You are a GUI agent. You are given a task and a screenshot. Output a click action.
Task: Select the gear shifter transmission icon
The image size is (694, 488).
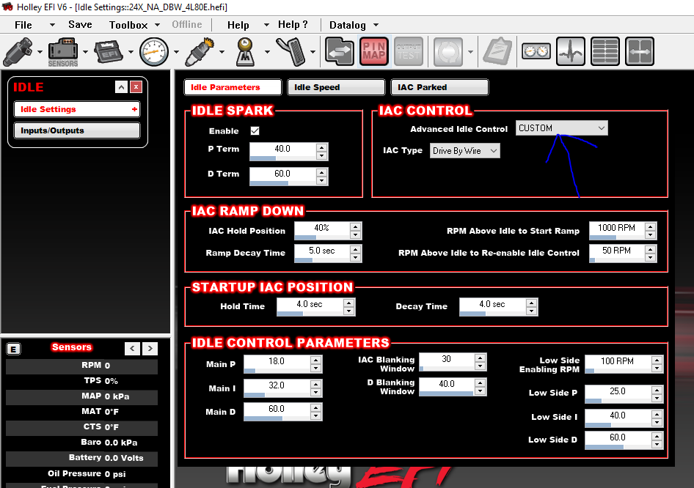pos(245,52)
